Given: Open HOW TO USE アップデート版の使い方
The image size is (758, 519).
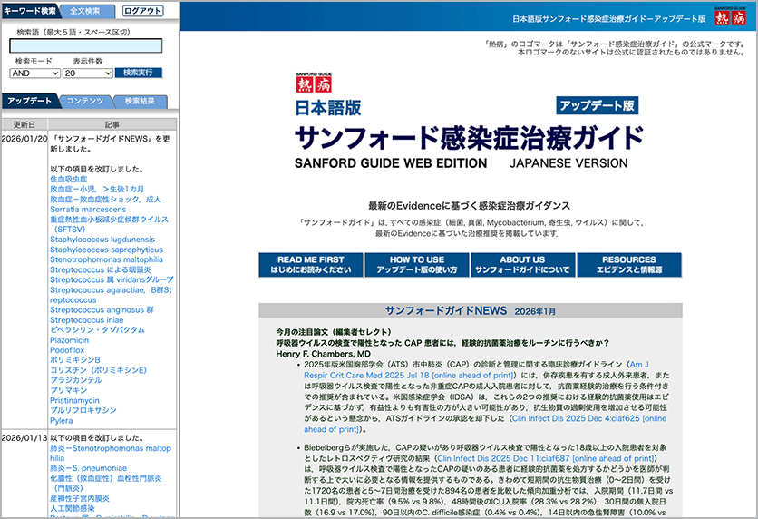Looking at the screenshot, I should click(x=417, y=265).
